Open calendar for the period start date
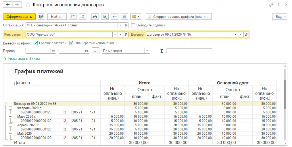Screen dimensions: 292x147 tap(53, 51)
